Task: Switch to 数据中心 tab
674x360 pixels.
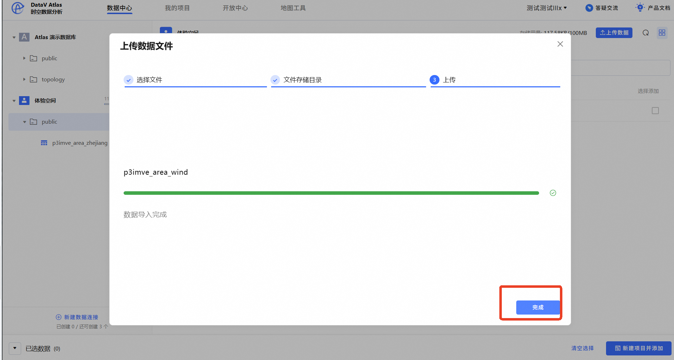Action: coord(119,8)
